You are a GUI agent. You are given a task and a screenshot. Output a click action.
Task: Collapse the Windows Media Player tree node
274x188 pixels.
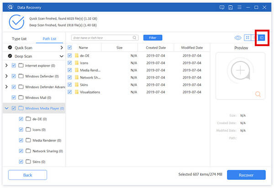click(6, 108)
